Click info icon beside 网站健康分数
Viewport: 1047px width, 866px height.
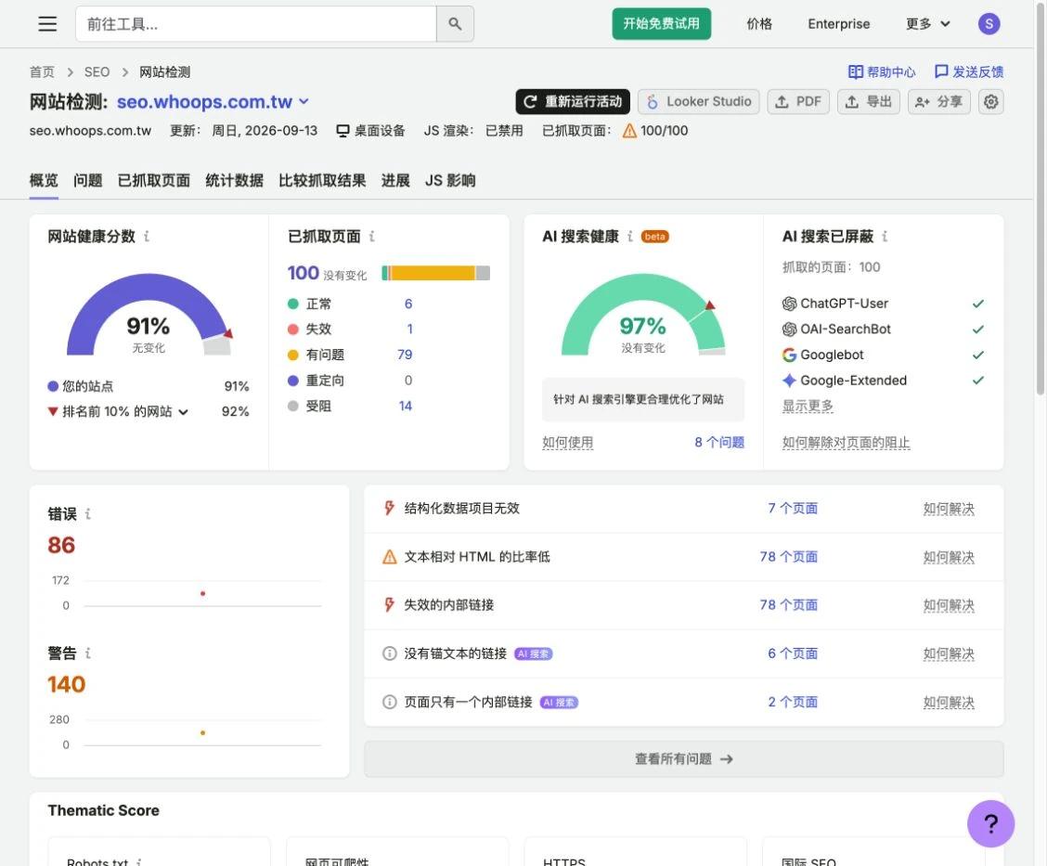pos(147,237)
